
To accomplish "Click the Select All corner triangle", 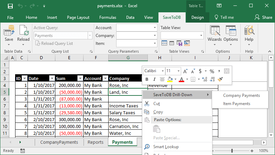I will 6,58.
